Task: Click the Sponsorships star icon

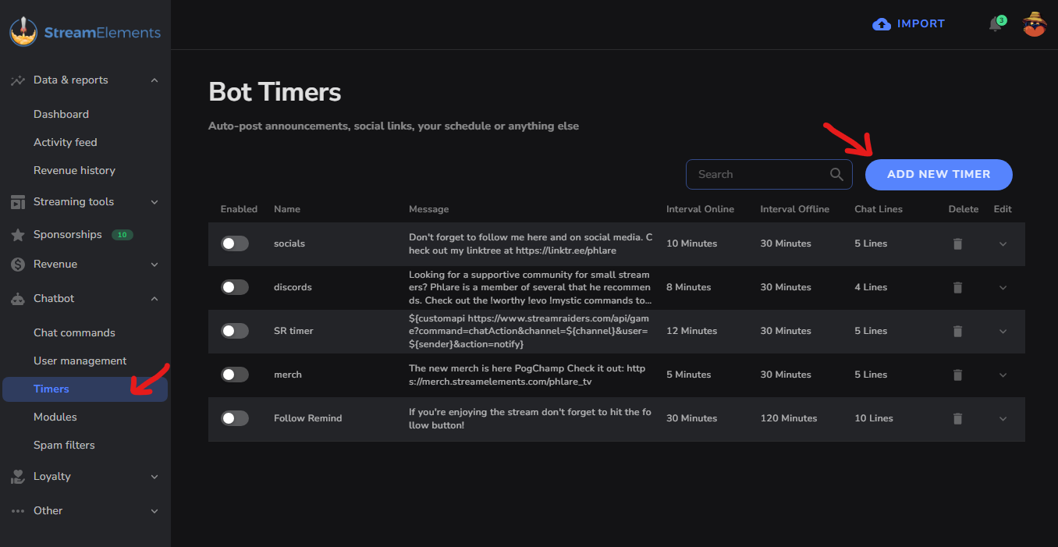Action: pos(17,235)
